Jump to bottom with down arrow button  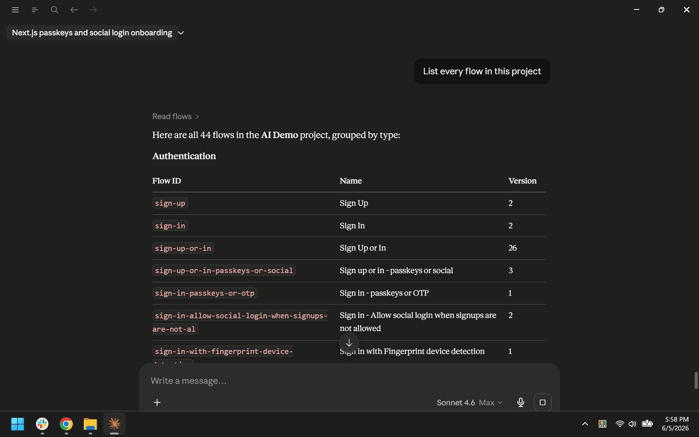[349, 343]
